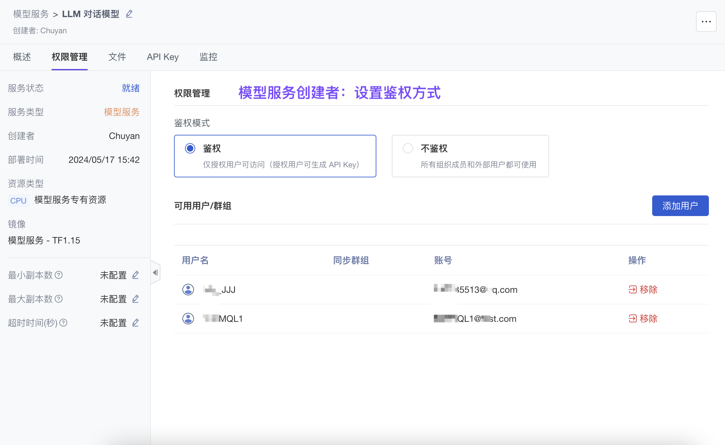Switch to the 监控 tab
This screenshot has height=445, width=725.
click(x=208, y=57)
